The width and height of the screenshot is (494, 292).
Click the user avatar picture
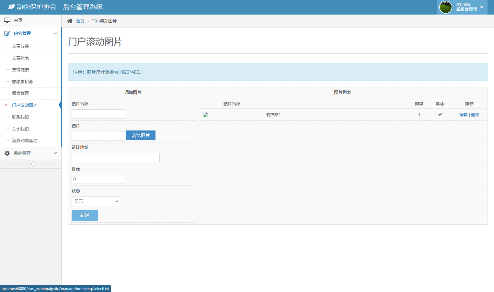click(x=445, y=7)
